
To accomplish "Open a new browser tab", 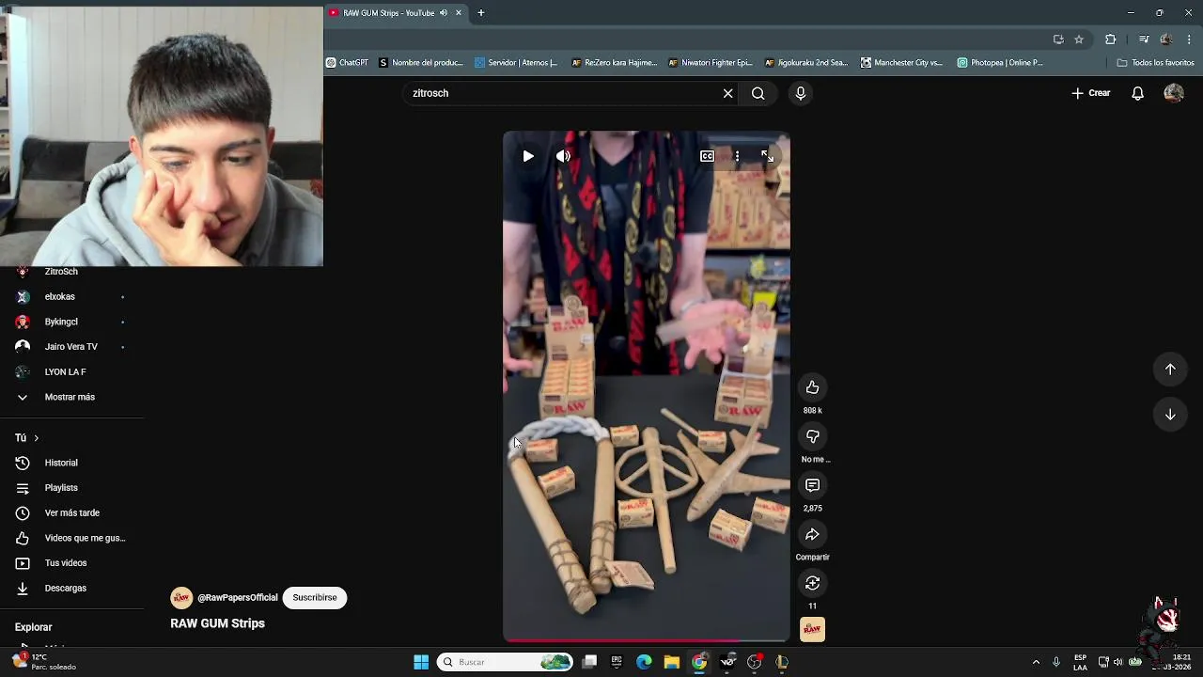I will coord(480,13).
